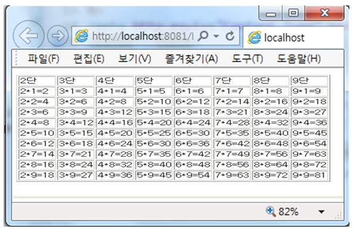Click the header cell 7단

tap(232, 81)
